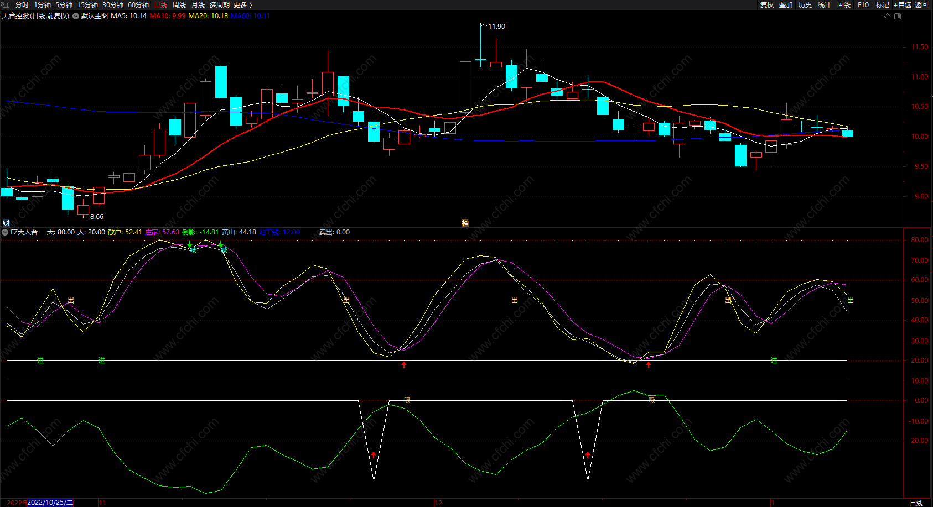
Task: Switch to the 分时 intraday view
Action: [22, 4]
